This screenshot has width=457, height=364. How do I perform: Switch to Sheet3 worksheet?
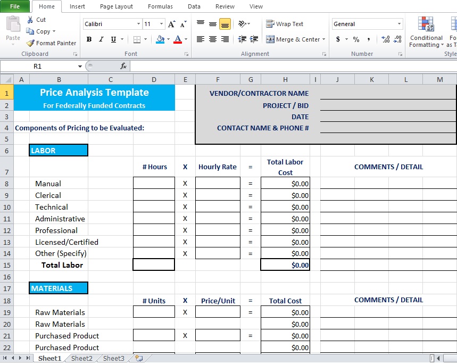114,358
